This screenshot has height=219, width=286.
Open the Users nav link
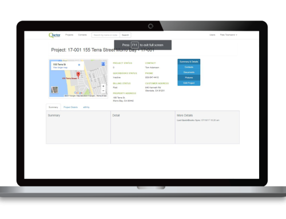tap(212, 35)
